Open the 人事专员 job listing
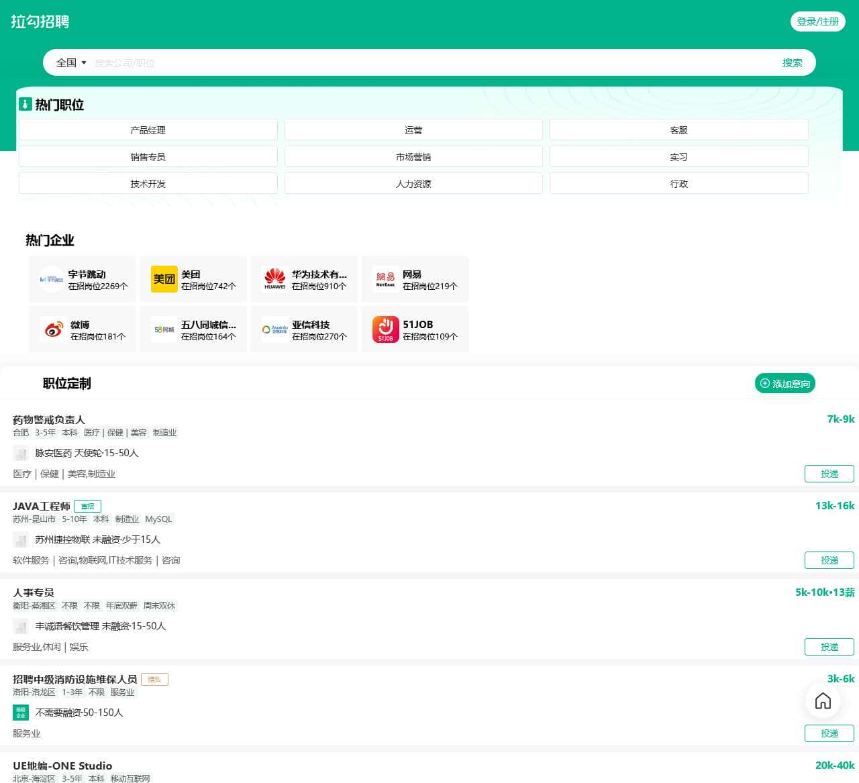The height and width of the screenshot is (783, 859). (34, 592)
